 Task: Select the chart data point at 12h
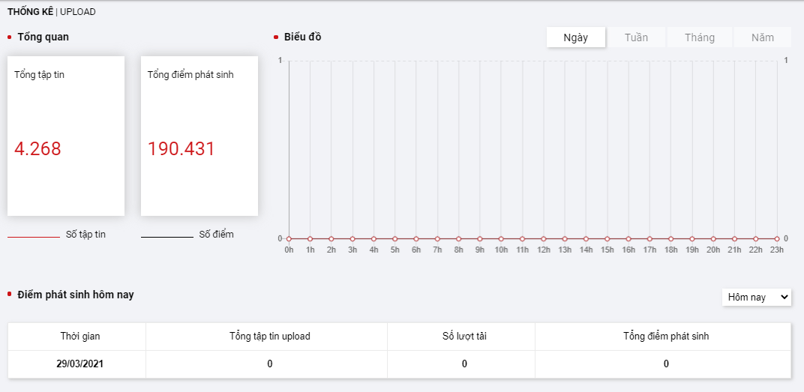(x=544, y=238)
